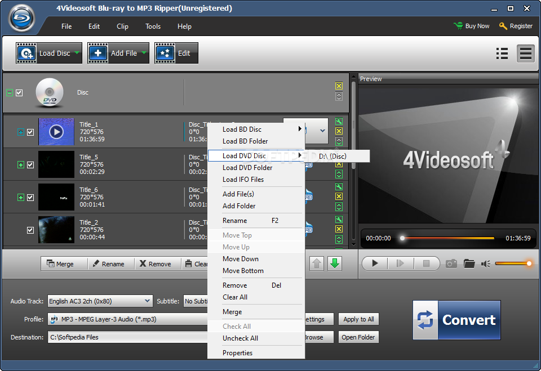541x371 pixels.
Task: Select Move Bottom in context menu
Action: [x=256, y=271]
